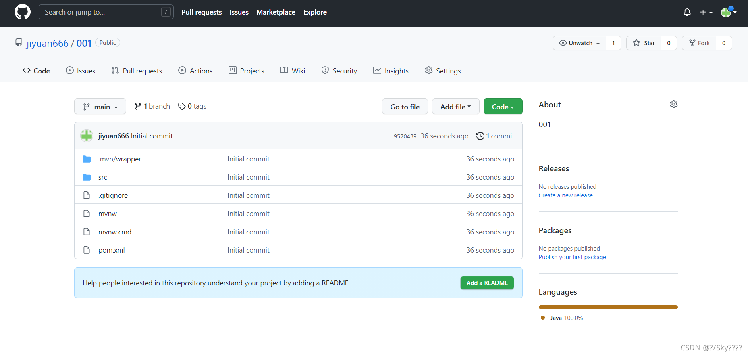The width and height of the screenshot is (748, 356).
Task: Open the Packages heading link
Action: coord(555,230)
